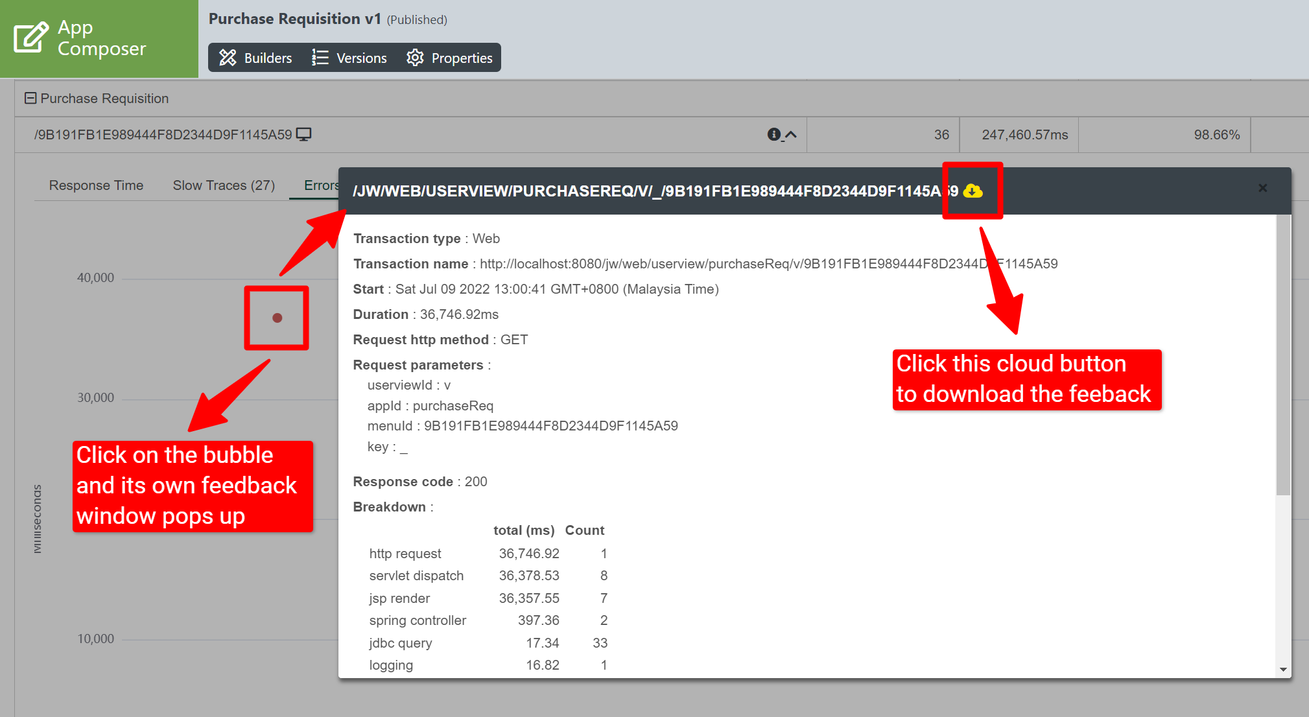Screen dimensions: 1309x717
Task: Click the monitor icon beside the menu ID
Action: click(x=303, y=134)
